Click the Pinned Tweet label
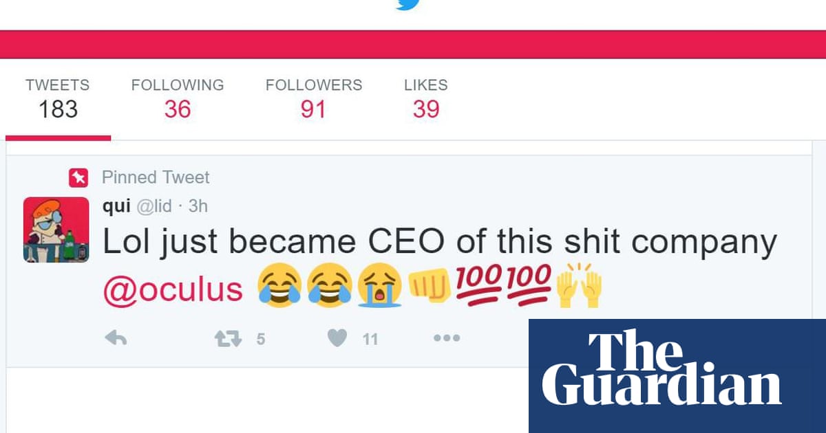 (x=156, y=177)
